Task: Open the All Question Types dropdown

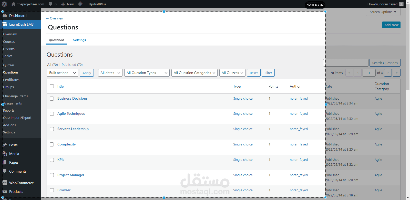Action: tap(147, 73)
